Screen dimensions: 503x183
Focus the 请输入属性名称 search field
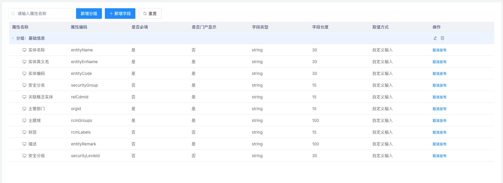44,14
